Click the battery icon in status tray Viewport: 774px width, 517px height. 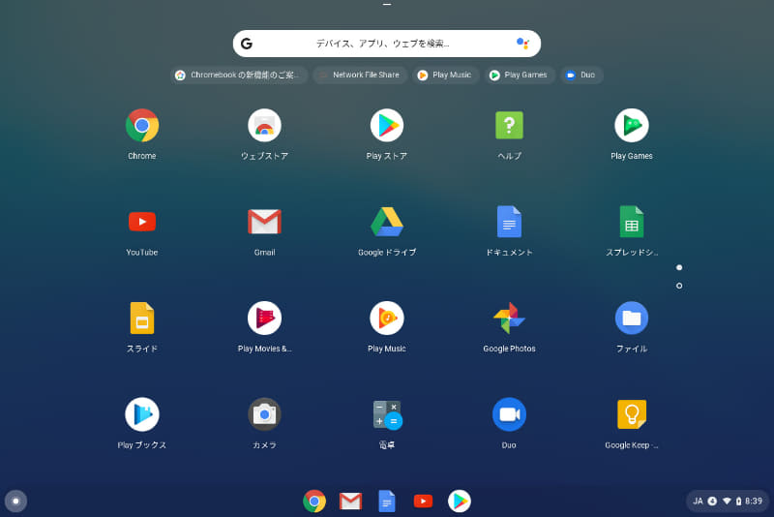(738, 502)
